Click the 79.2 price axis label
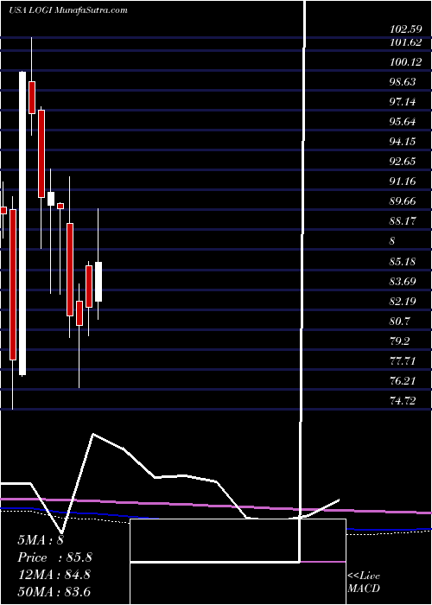Image resolution: width=432 pixels, height=605 pixels. (x=400, y=341)
